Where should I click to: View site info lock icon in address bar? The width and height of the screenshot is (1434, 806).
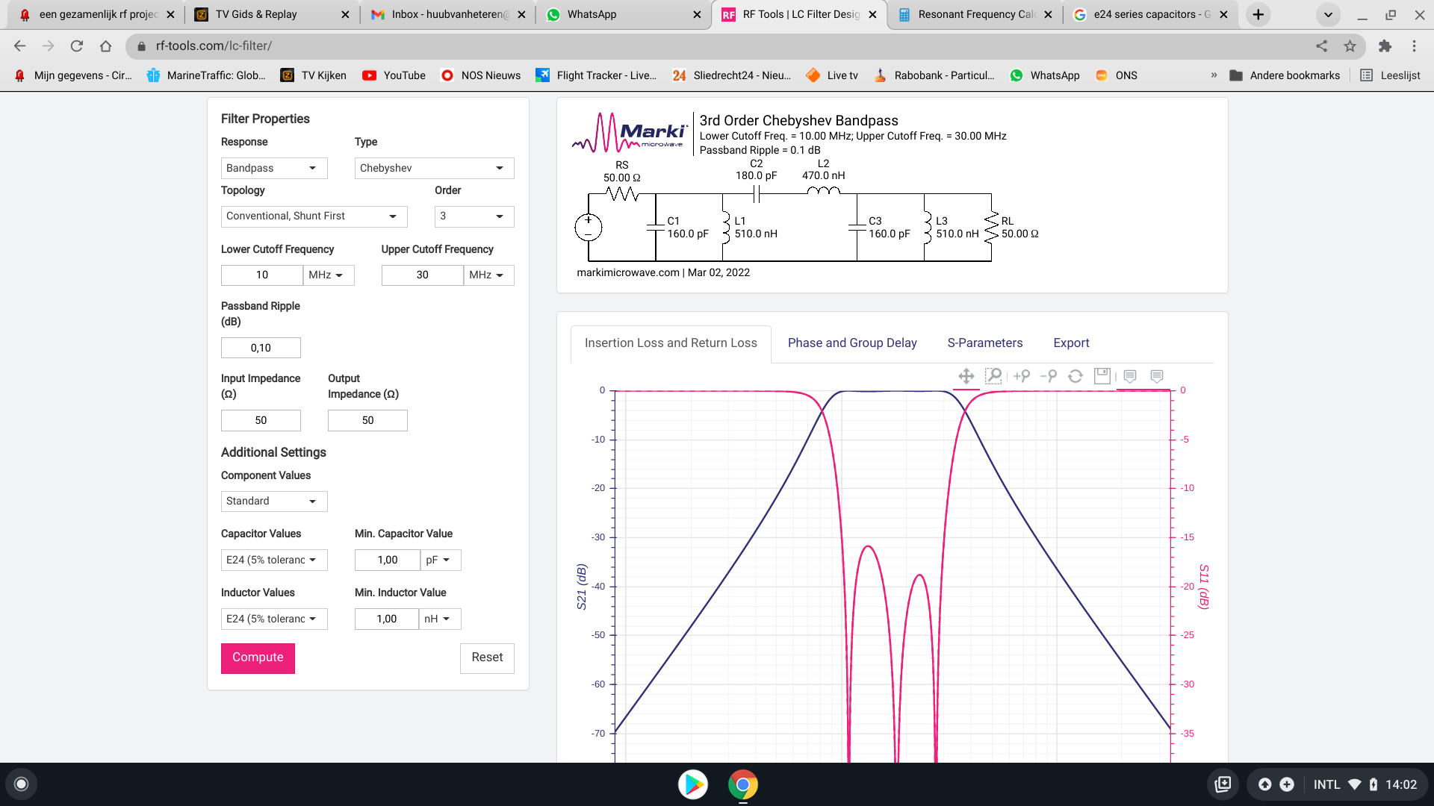tap(141, 46)
